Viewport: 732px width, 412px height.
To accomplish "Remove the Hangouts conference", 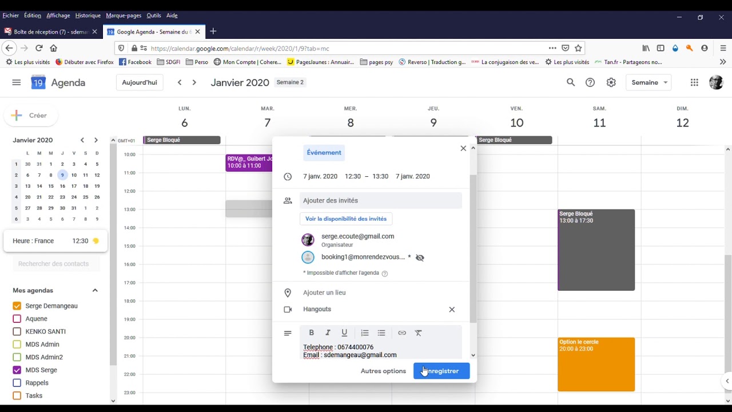I will tap(452, 310).
